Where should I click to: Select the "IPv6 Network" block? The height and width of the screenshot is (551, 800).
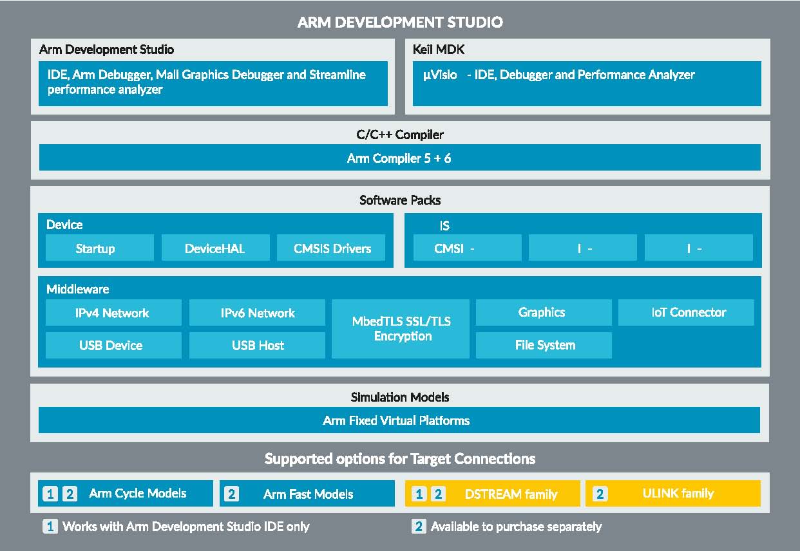point(257,313)
